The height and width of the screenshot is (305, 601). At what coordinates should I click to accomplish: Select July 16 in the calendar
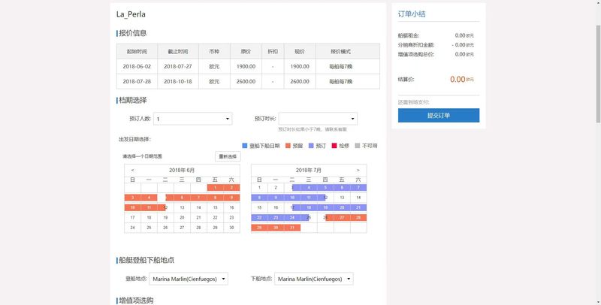pos(276,207)
